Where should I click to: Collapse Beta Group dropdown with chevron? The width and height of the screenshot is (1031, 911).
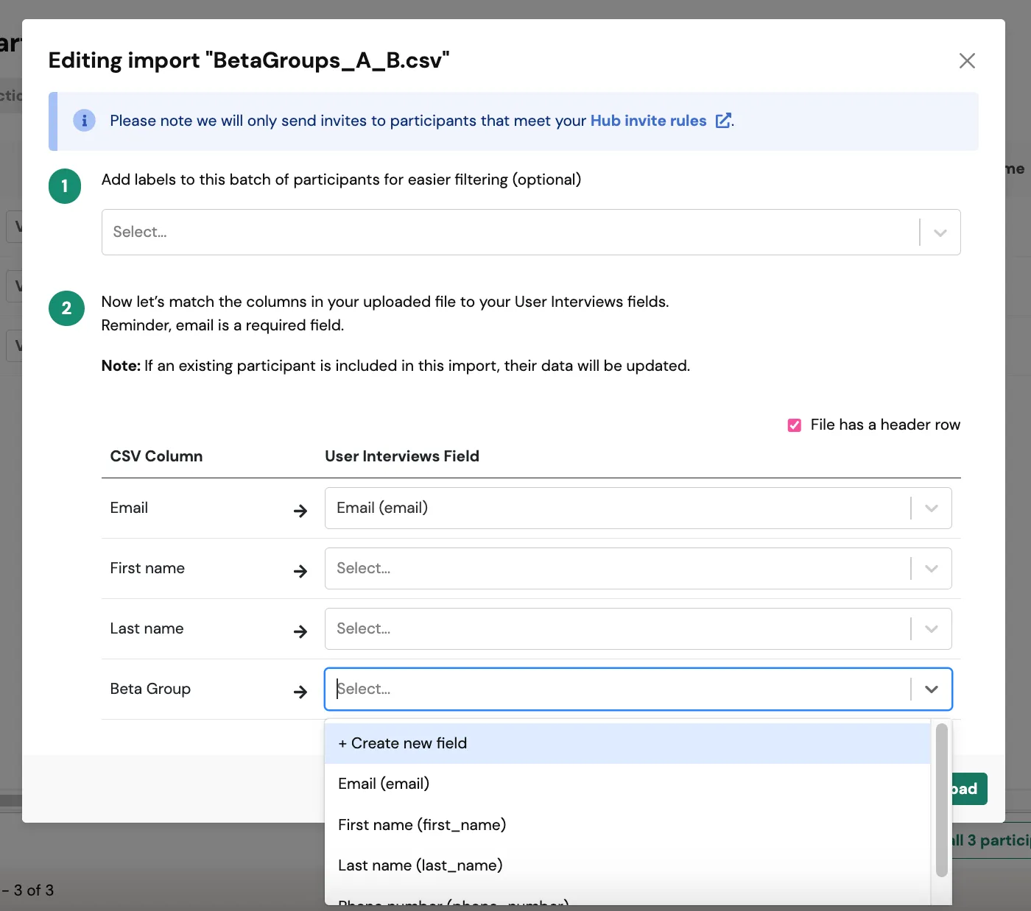[x=932, y=689]
